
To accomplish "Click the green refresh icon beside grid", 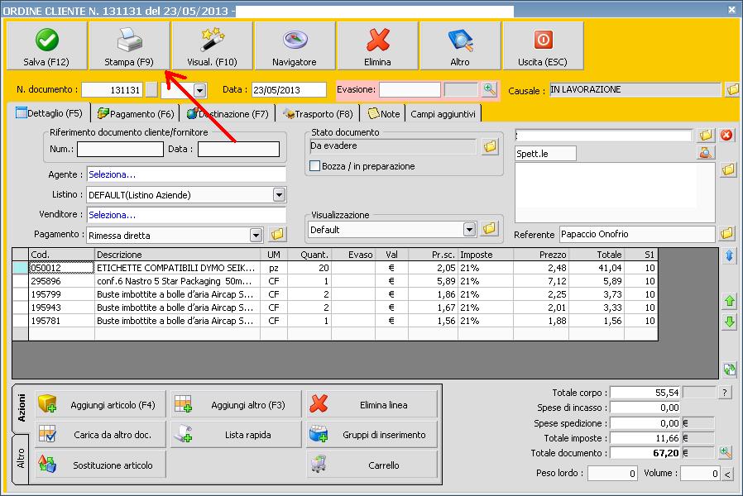I will (x=729, y=370).
